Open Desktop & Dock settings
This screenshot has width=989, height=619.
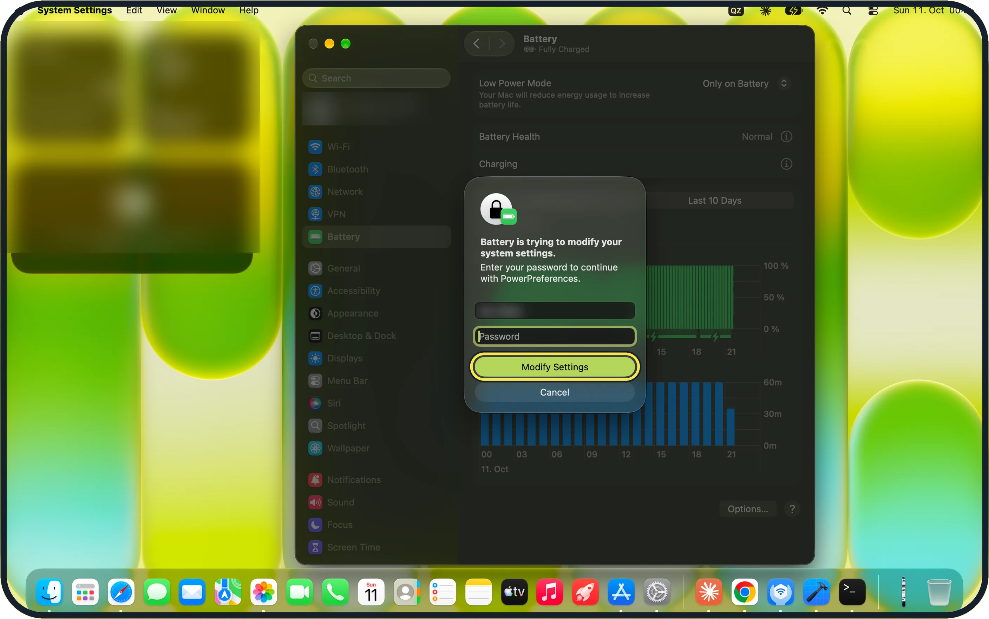click(376, 336)
